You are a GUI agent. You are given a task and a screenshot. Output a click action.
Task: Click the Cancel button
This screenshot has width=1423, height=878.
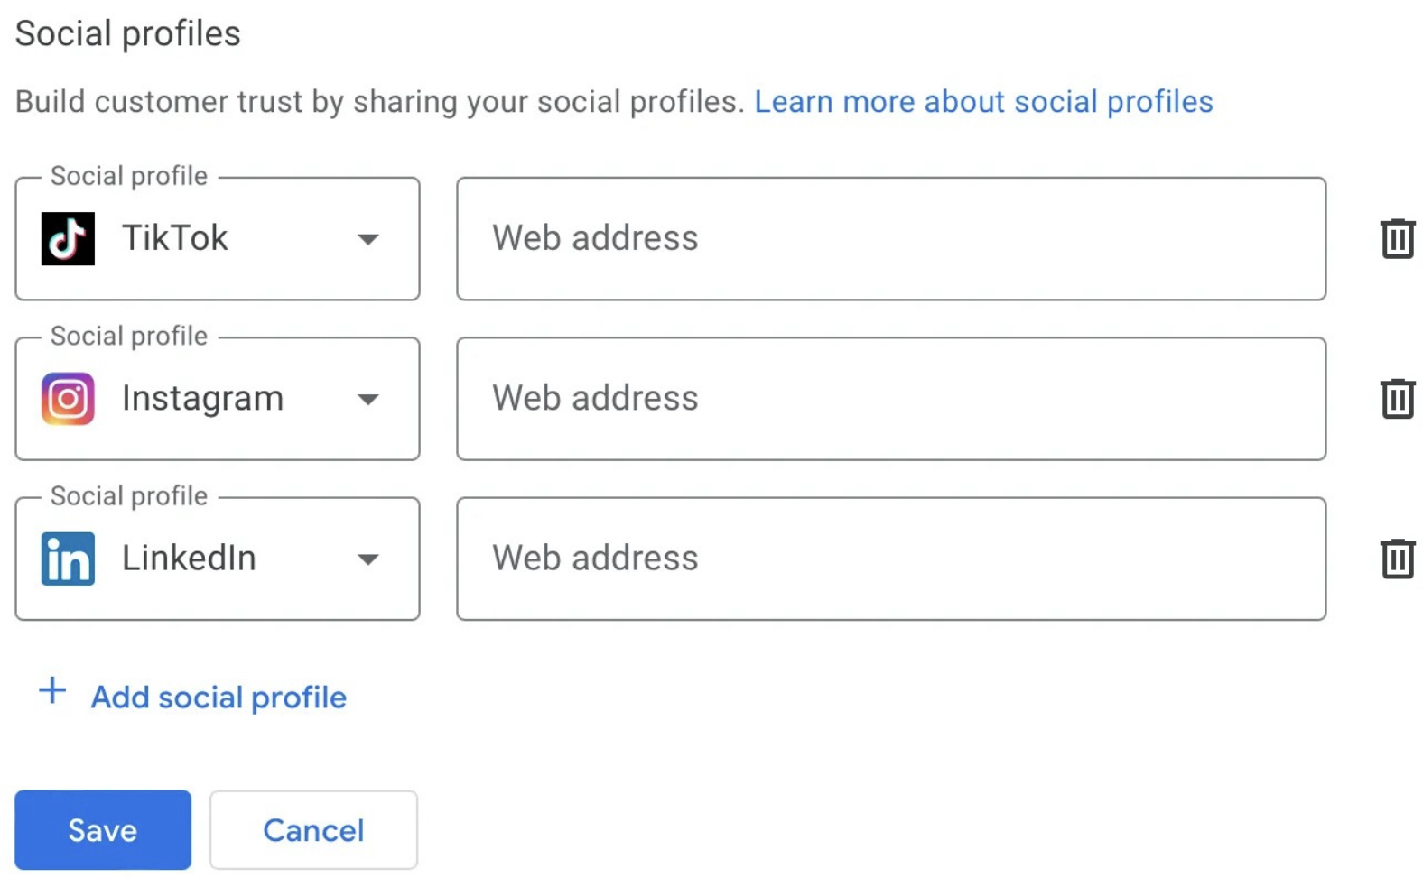click(313, 829)
